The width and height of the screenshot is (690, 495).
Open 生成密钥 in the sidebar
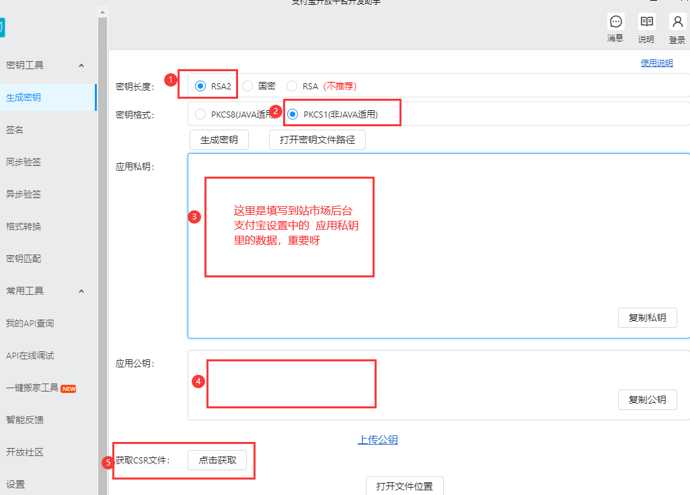tap(48, 97)
